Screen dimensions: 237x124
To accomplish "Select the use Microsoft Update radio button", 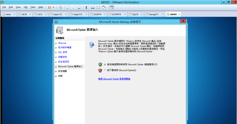I will tap(105, 64).
